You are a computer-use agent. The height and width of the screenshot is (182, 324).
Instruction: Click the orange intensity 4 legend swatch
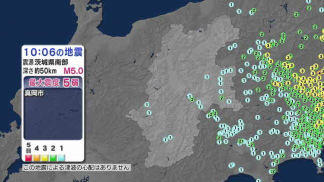(37, 158)
